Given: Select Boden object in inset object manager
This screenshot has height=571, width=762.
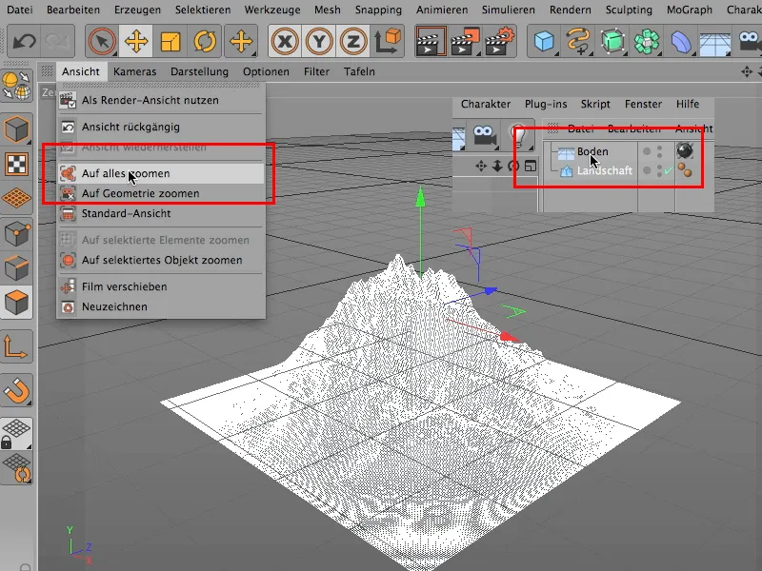Looking at the screenshot, I should click(x=592, y=152).
